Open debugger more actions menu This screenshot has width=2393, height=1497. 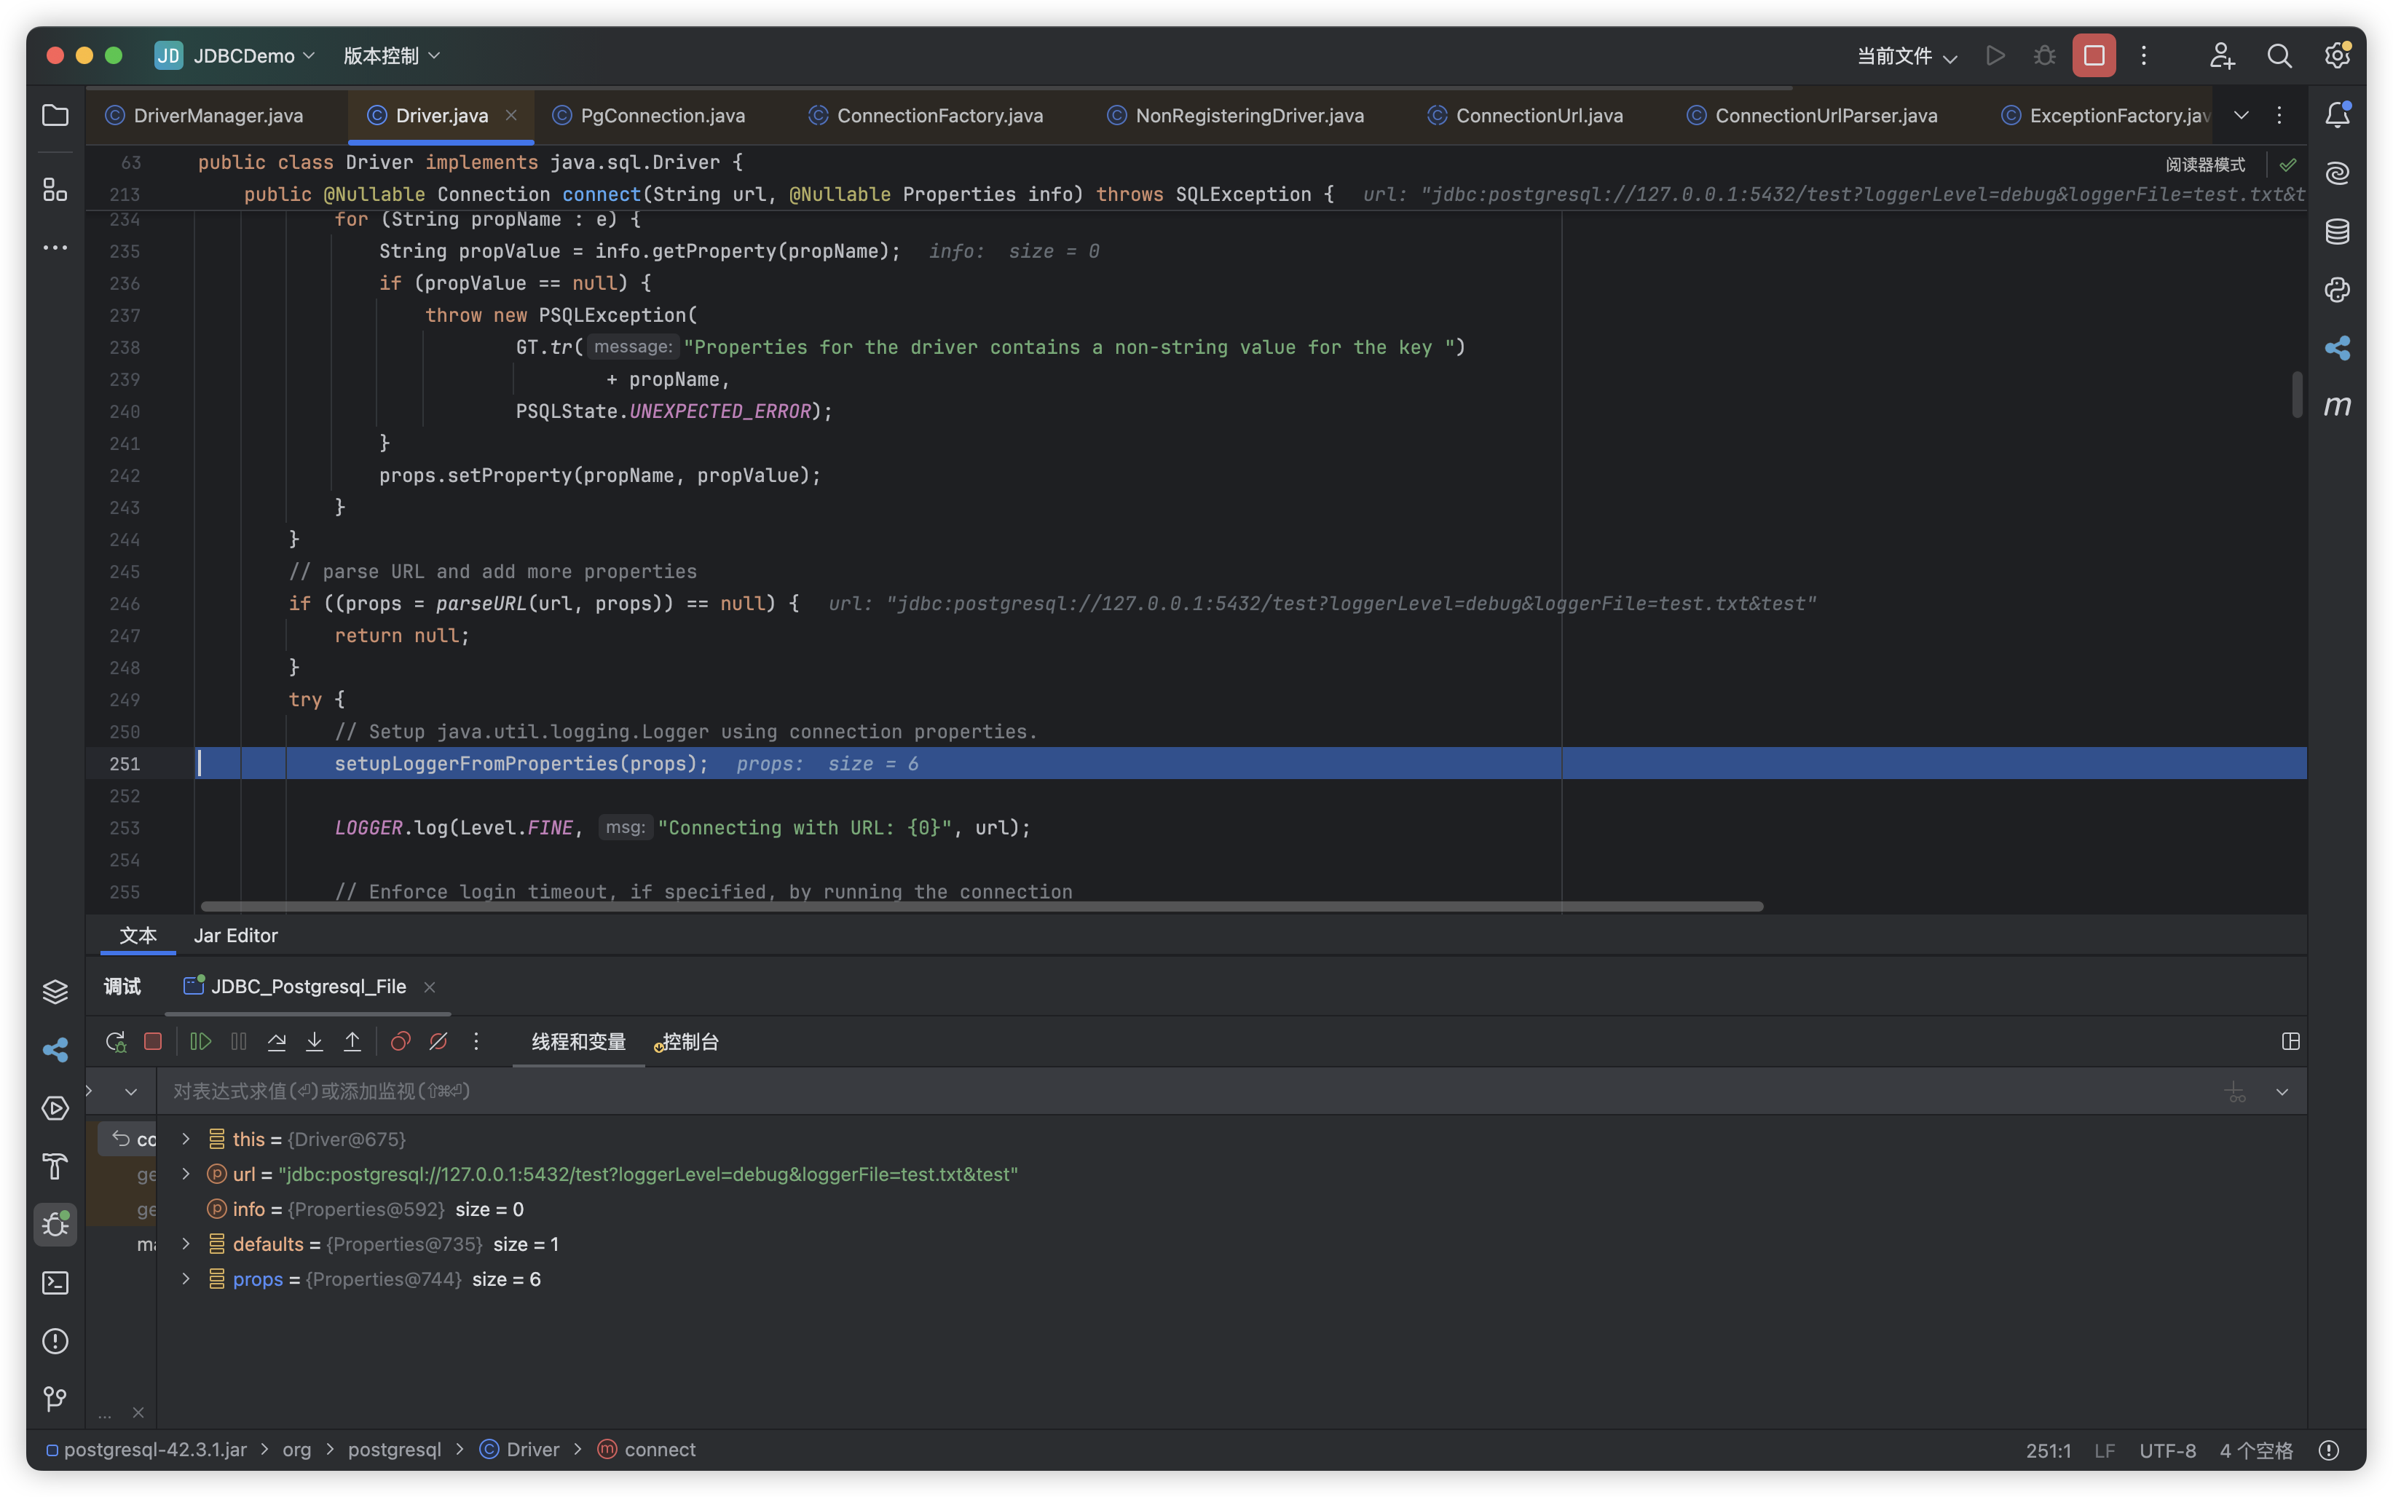[x=476, y=1041]
